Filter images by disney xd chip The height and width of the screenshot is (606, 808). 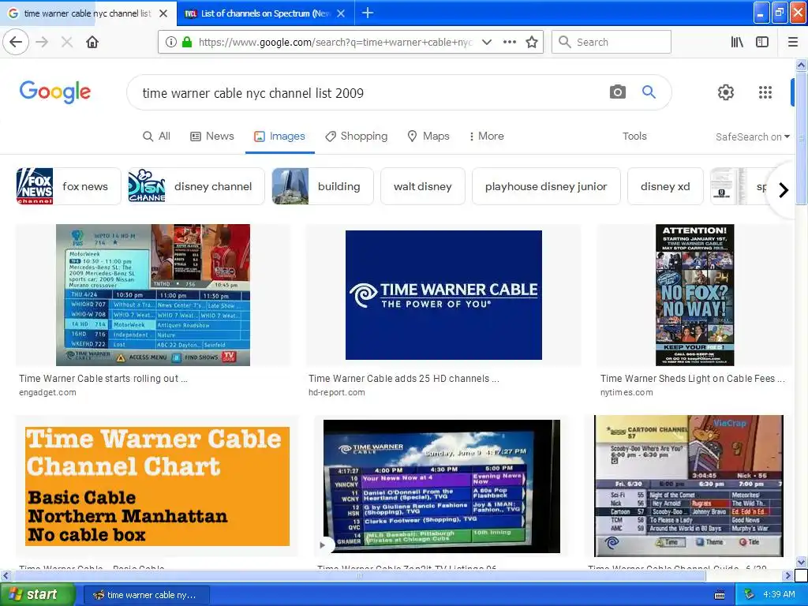[x=665, y=186]
